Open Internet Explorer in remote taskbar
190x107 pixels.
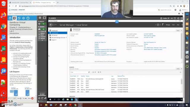63,100
